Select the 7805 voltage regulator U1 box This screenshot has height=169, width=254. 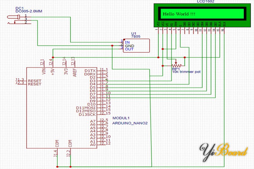(137, 45)
